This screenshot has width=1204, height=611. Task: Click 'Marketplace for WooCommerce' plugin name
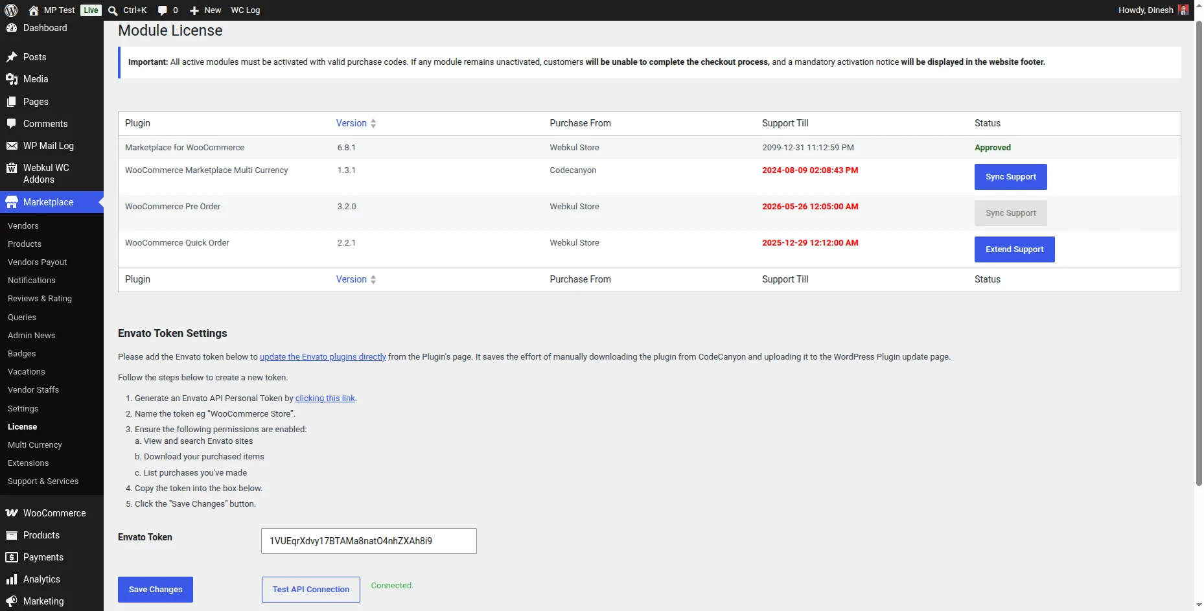[x=185, y=148]
